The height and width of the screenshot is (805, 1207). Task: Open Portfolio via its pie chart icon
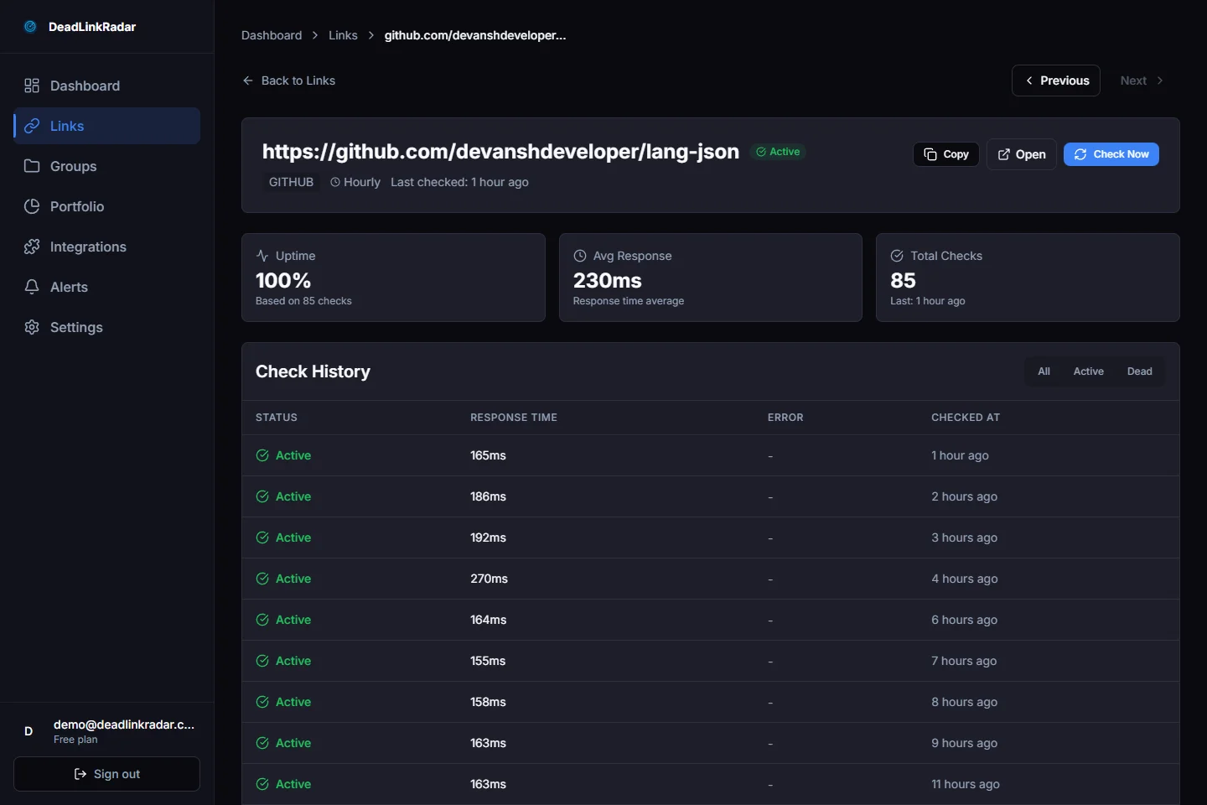coord(32,206)
